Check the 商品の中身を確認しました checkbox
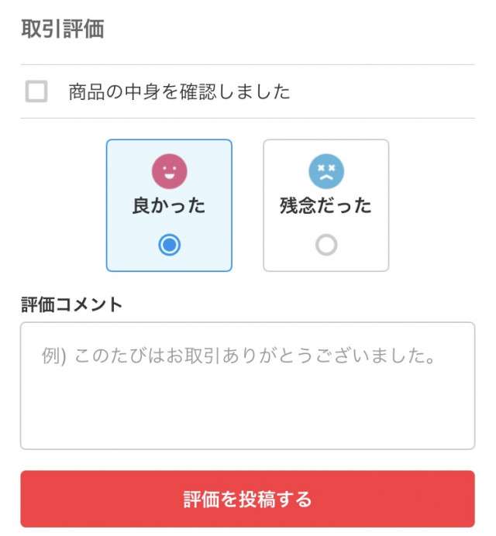496x536 pixels. [x=36, y=91]
